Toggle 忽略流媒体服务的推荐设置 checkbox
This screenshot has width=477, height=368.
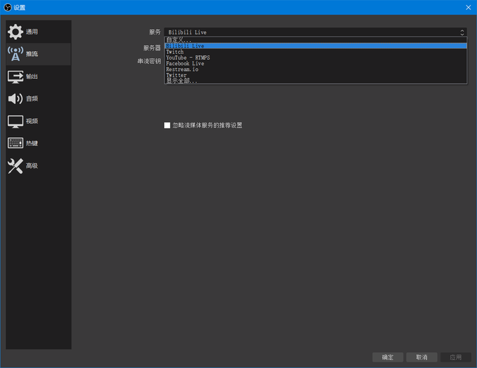(167, 125)
